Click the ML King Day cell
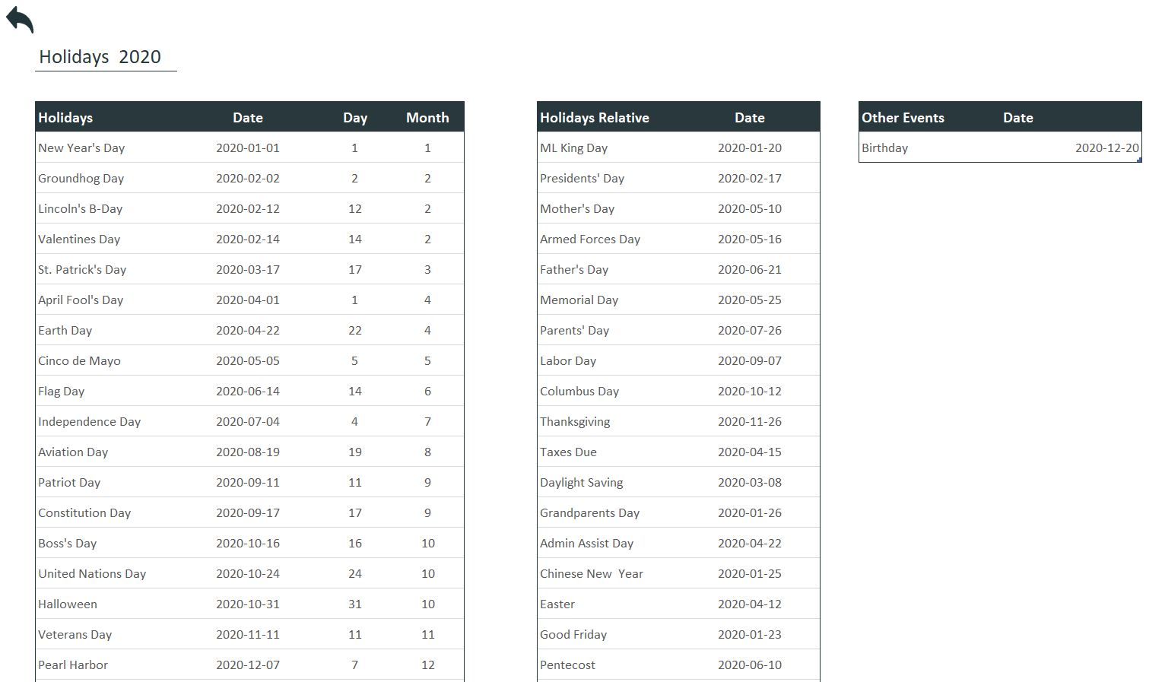 click(x=573, y=148)
